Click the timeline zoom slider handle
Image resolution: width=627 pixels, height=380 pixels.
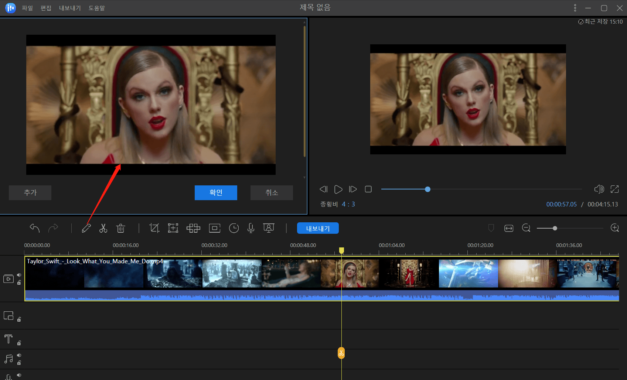click(555, 228)
